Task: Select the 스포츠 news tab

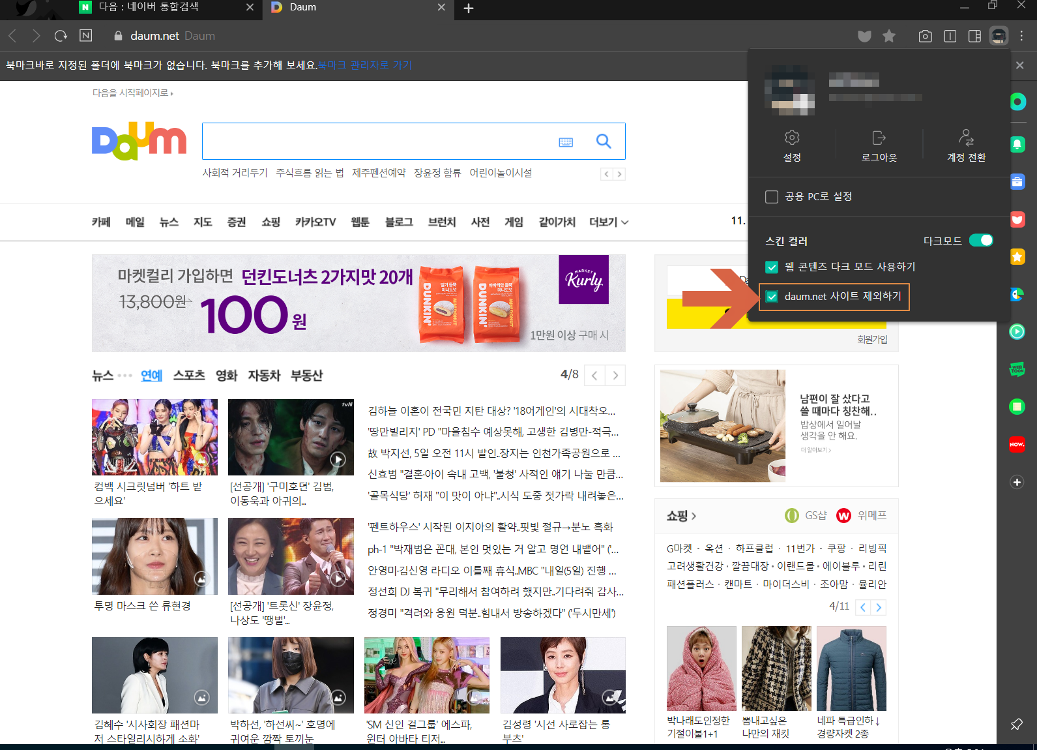Action: (x=189, y=375)
